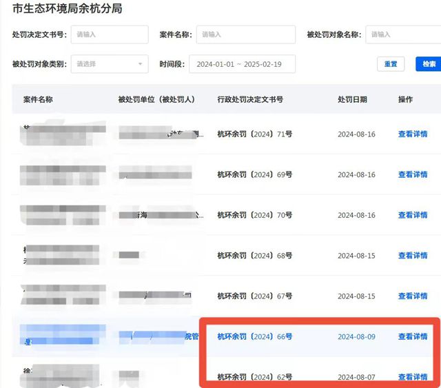Select document number 杭环余罚〔2024〕69号
441x388 pixels.
click(x=254, y=174)
